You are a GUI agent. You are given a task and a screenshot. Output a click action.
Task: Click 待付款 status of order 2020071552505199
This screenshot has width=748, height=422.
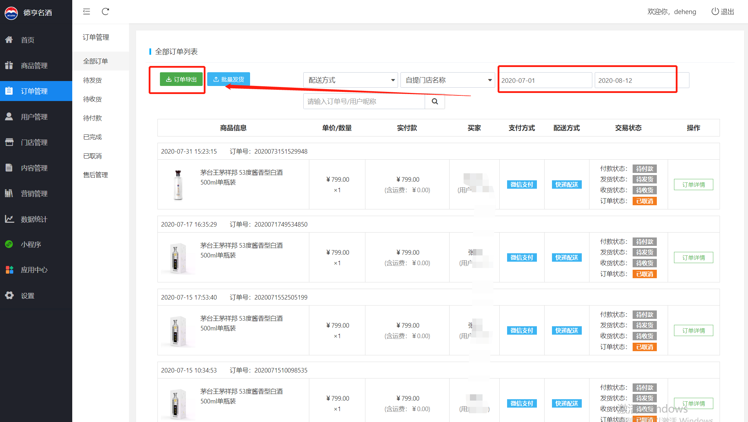[x=645, y=315]
